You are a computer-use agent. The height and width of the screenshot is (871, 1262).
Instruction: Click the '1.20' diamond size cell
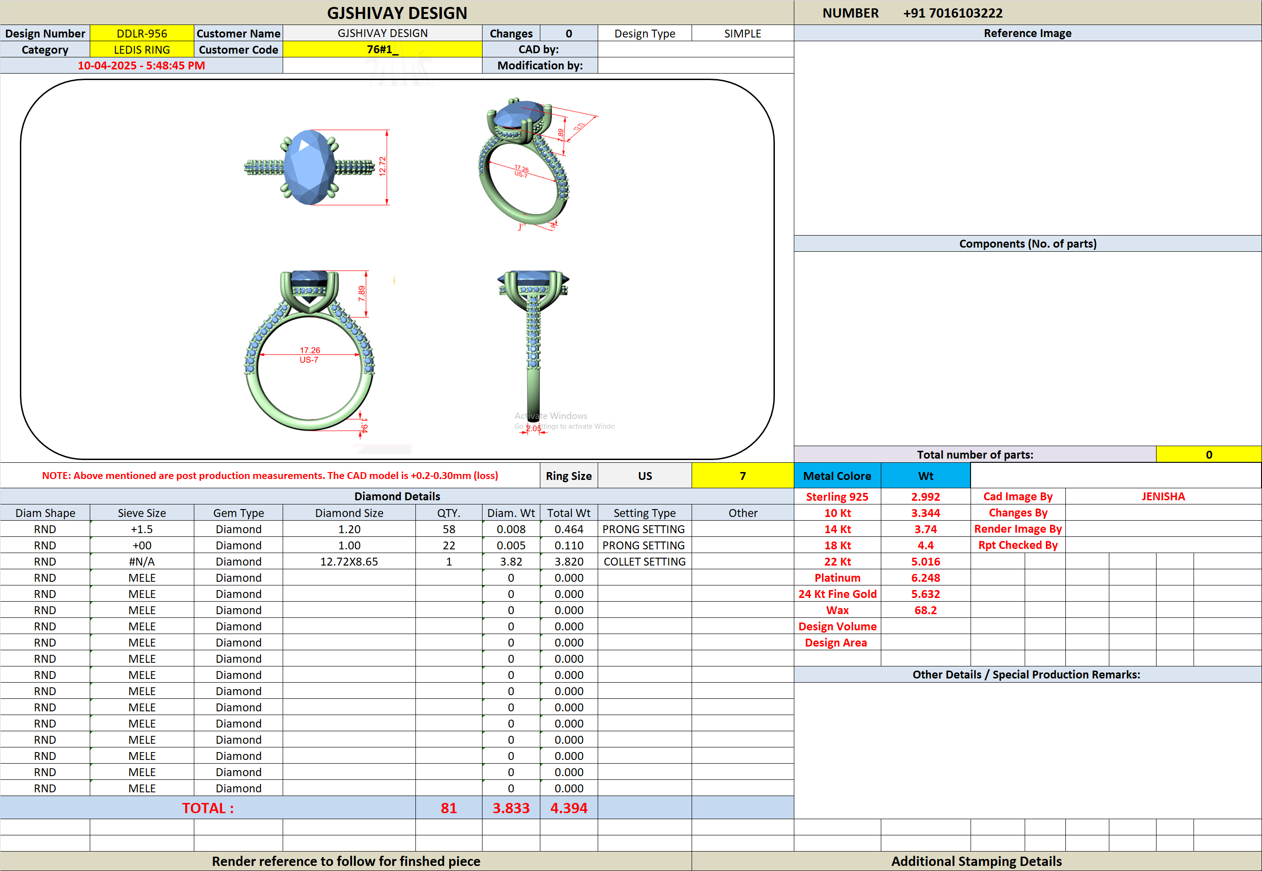click(349, 529)
